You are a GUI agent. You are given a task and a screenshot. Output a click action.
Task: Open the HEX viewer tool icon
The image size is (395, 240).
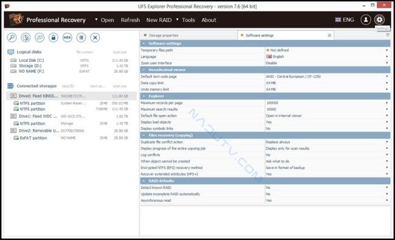coord(67,38)
